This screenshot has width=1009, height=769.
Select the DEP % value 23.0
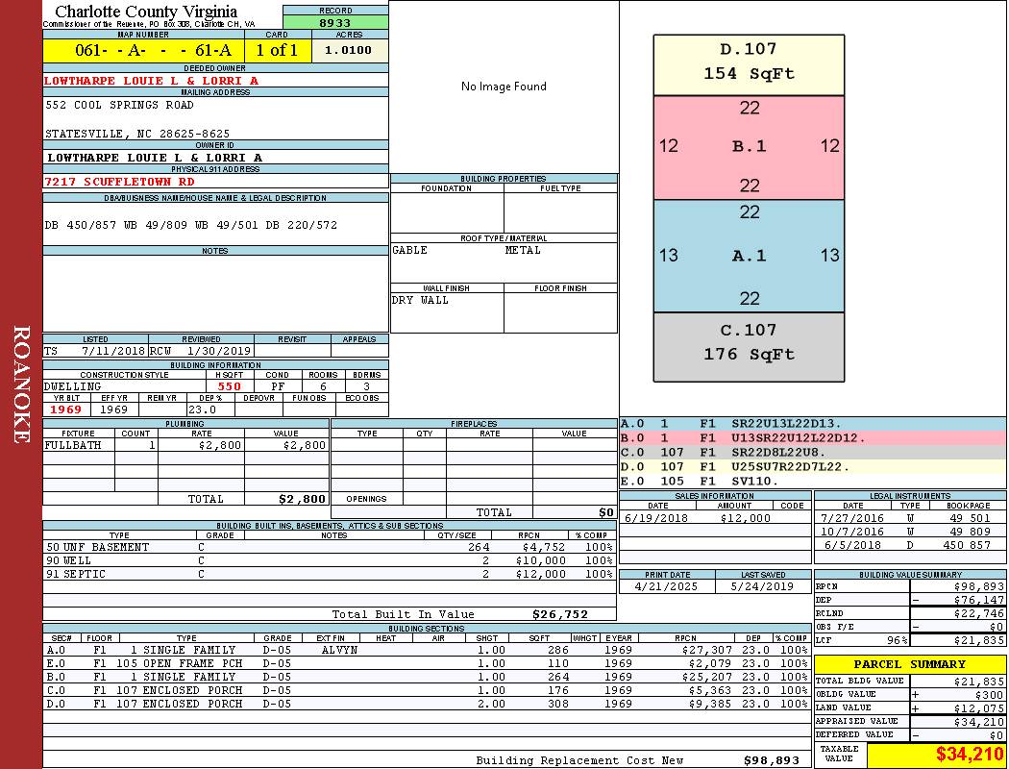point(202,409)
